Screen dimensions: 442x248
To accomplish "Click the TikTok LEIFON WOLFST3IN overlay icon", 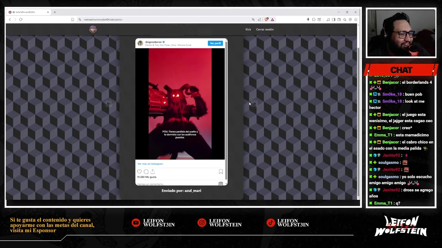I will coord(270,223).
